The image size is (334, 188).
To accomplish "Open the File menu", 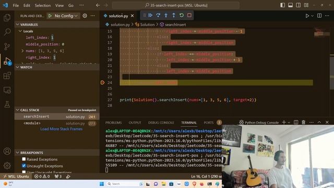I will [x=16, y=5].
